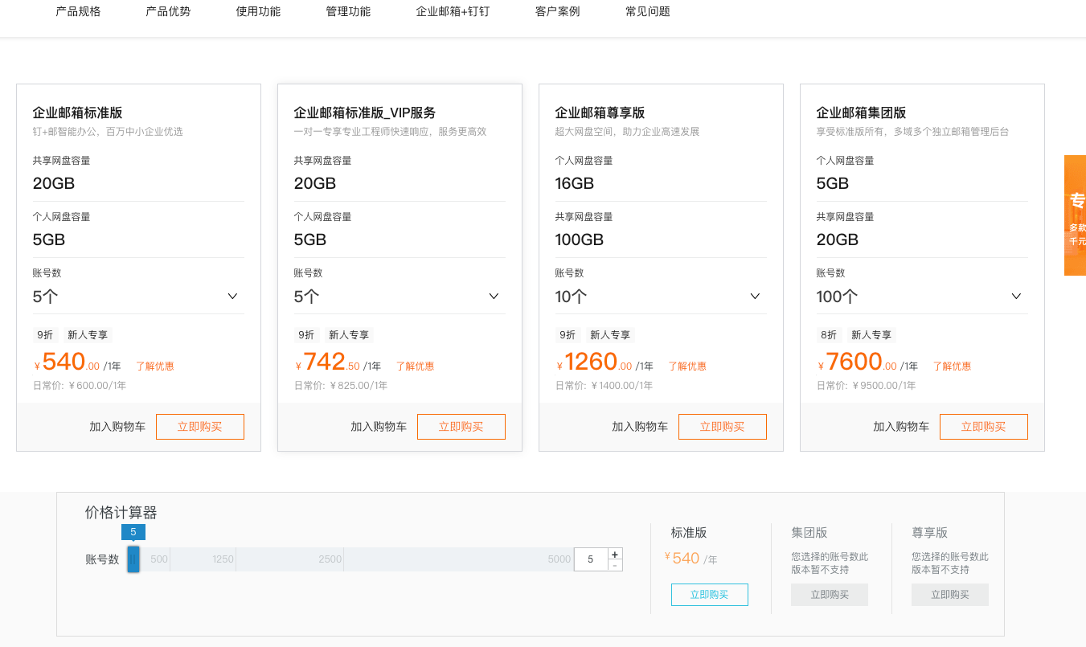This screenshot has width=1086, height=647.
Task: Click the greyed 立即购买 under 集团版 in calculator
Action: coord(830,595)
